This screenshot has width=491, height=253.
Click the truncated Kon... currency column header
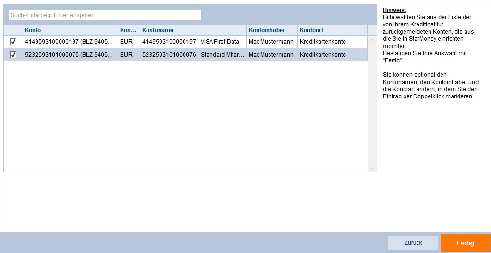pos(129,30)
